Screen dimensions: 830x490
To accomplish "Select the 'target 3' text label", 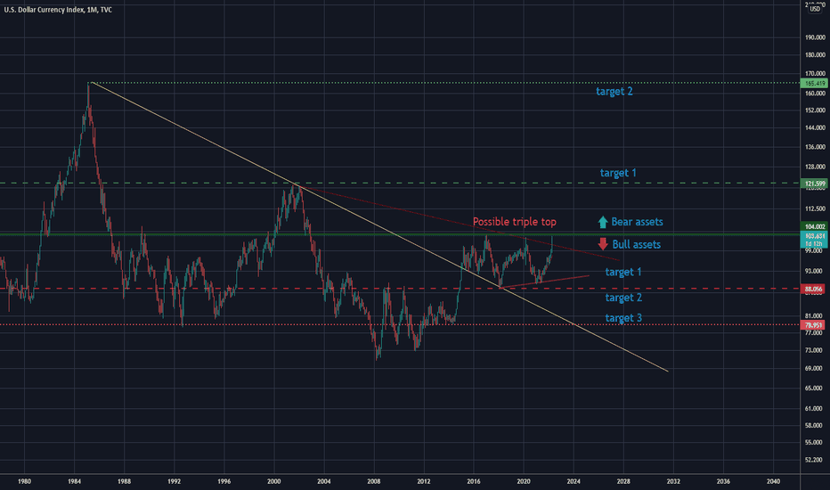I will 623,317.
